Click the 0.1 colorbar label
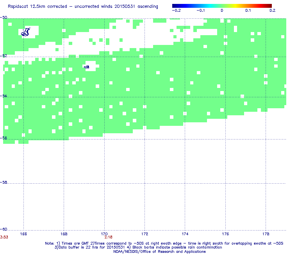289x254 pixels. (248, 11)
